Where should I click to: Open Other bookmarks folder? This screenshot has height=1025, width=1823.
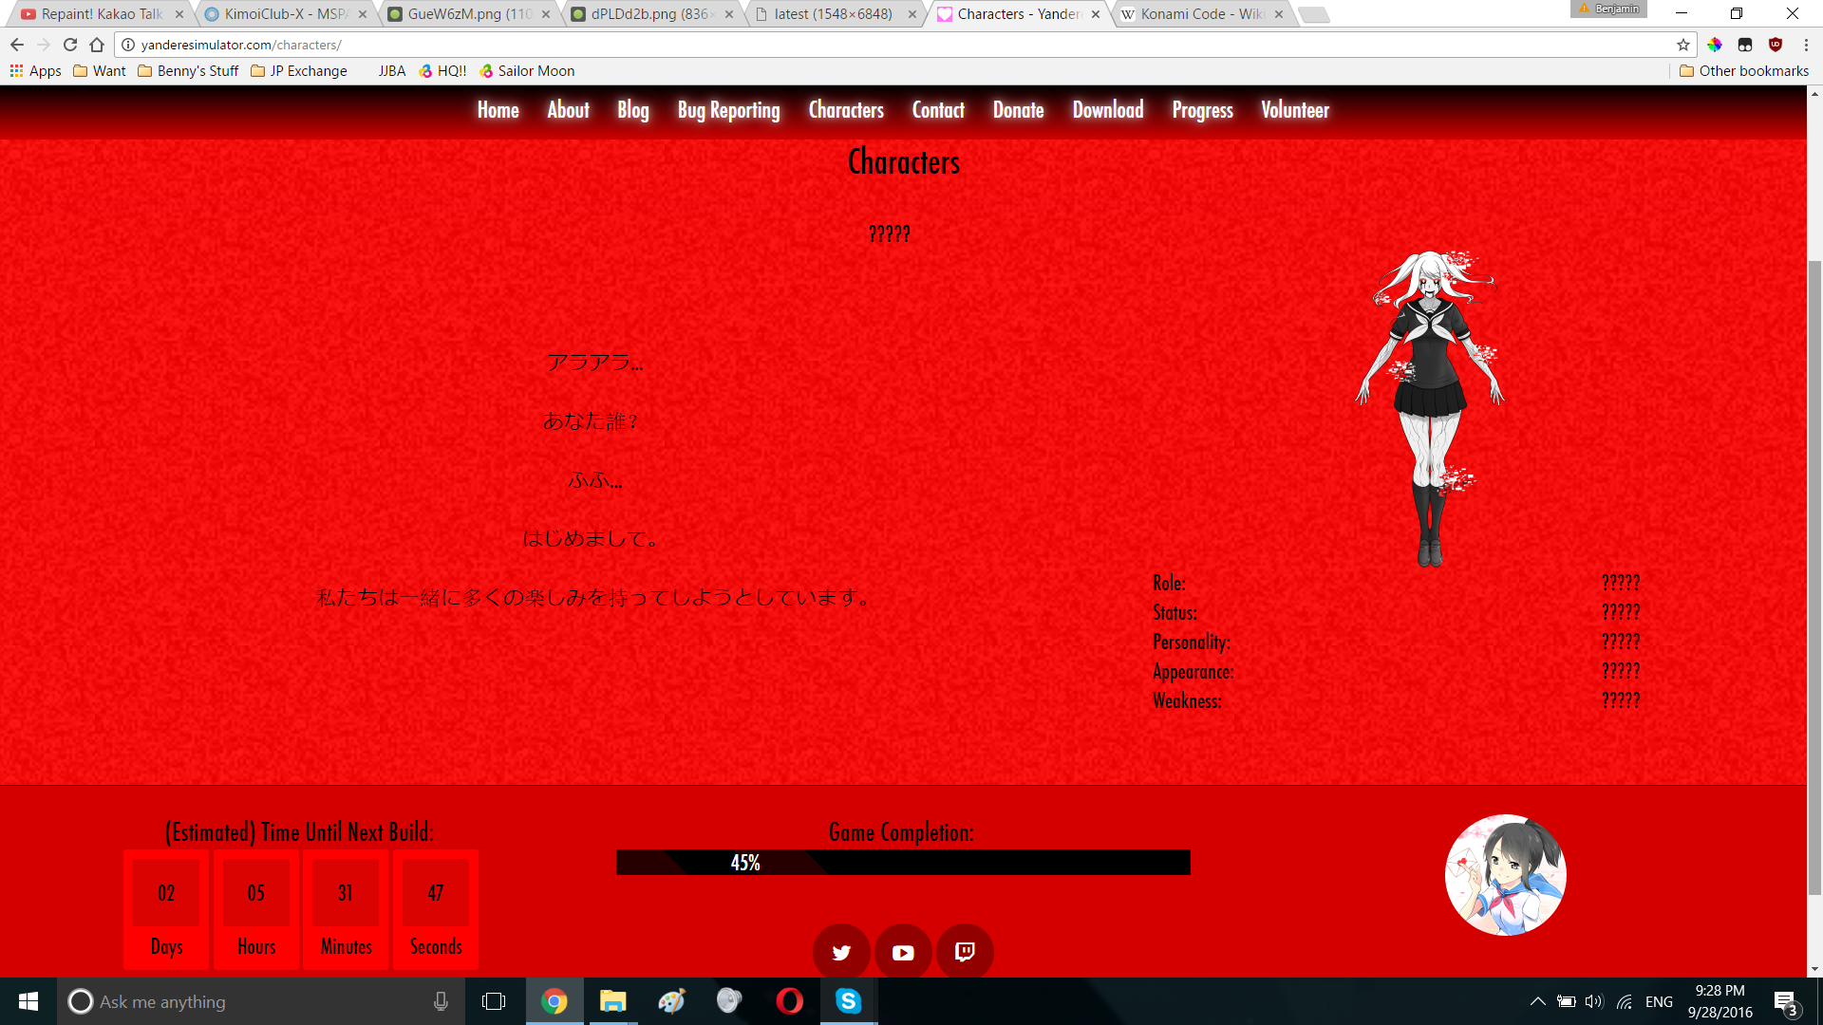click(1744, 71)
